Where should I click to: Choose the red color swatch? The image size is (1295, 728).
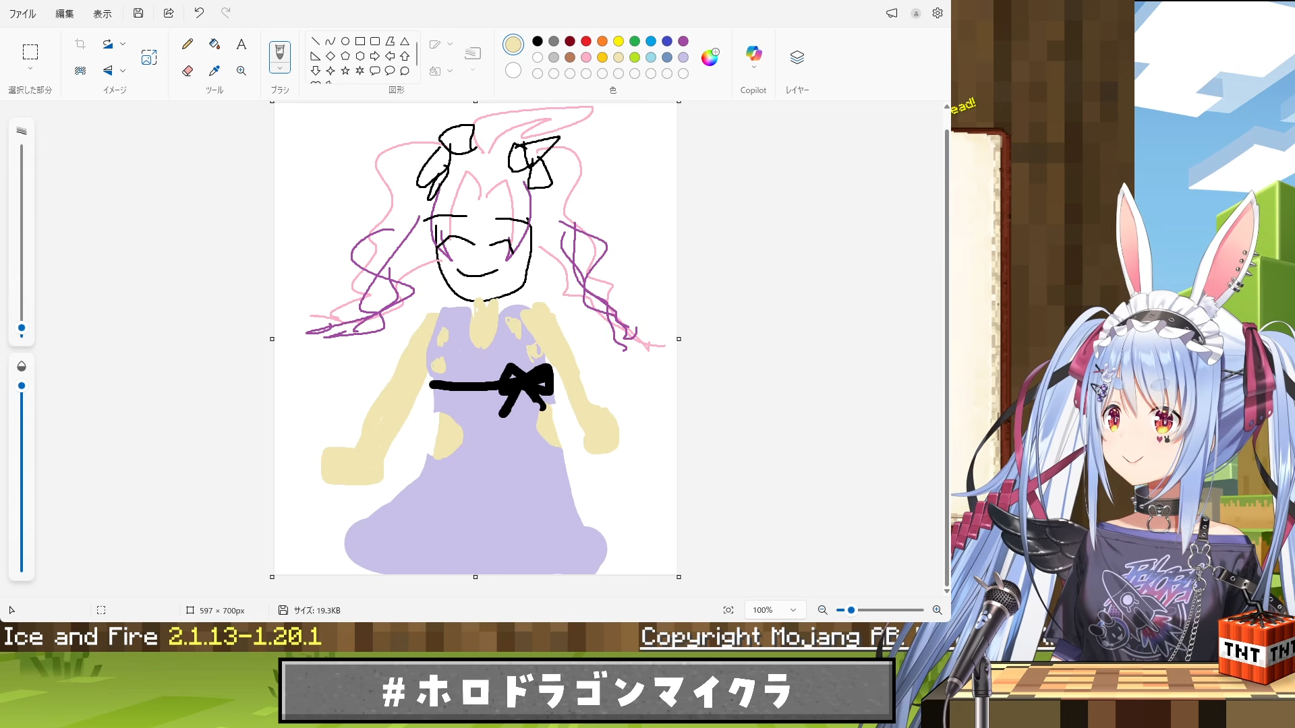click(x=586, y=41)
